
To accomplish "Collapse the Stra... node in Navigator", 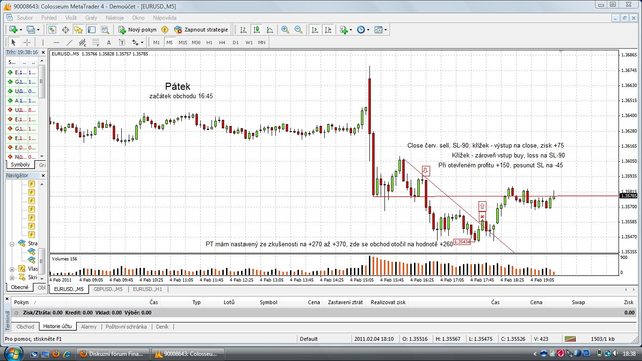I will pos(12,244).
